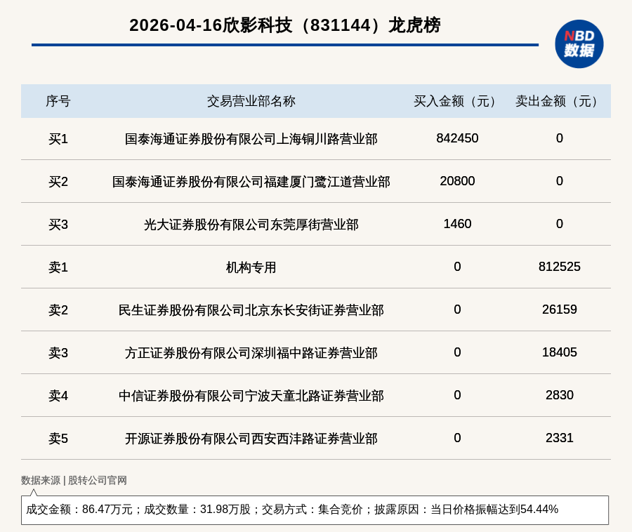
Task: Click the NBD数据 logo icon
Action: pos(579,44)
